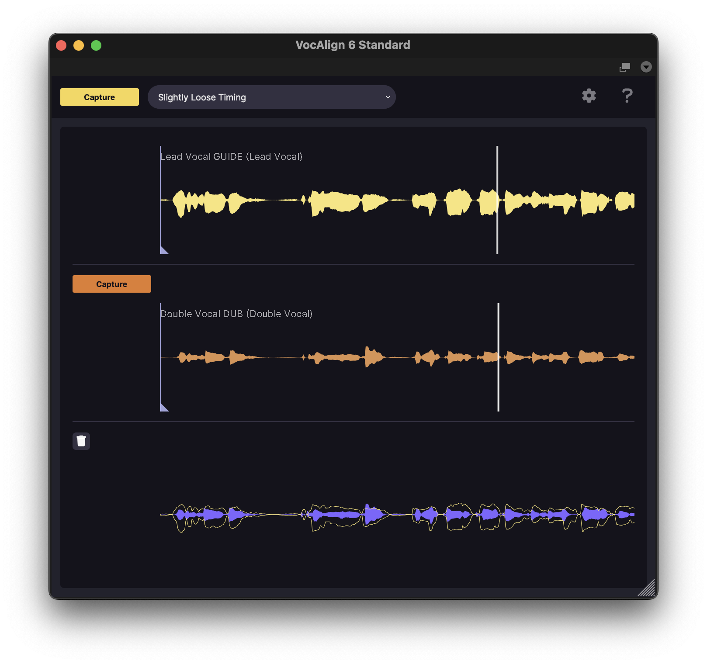This screenshot has width=707, height=664.
Task: Select the guide track start triangle marker
Action: tap(163, 250)
